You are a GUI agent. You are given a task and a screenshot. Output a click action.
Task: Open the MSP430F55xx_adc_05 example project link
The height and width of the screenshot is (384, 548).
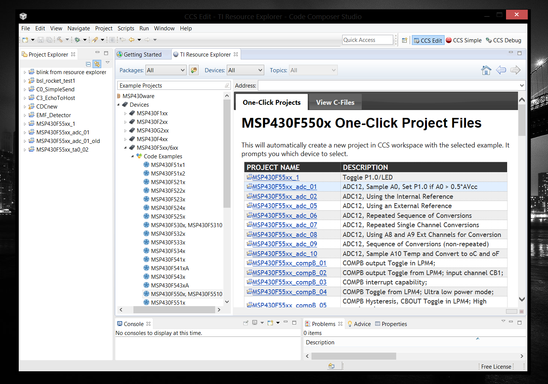(284, 205)
